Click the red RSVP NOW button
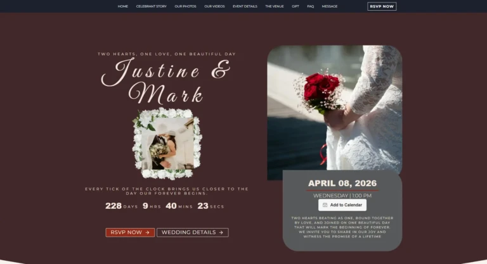Image resolution: width=487 pixels, height=264 pixels. coord(130,232)
